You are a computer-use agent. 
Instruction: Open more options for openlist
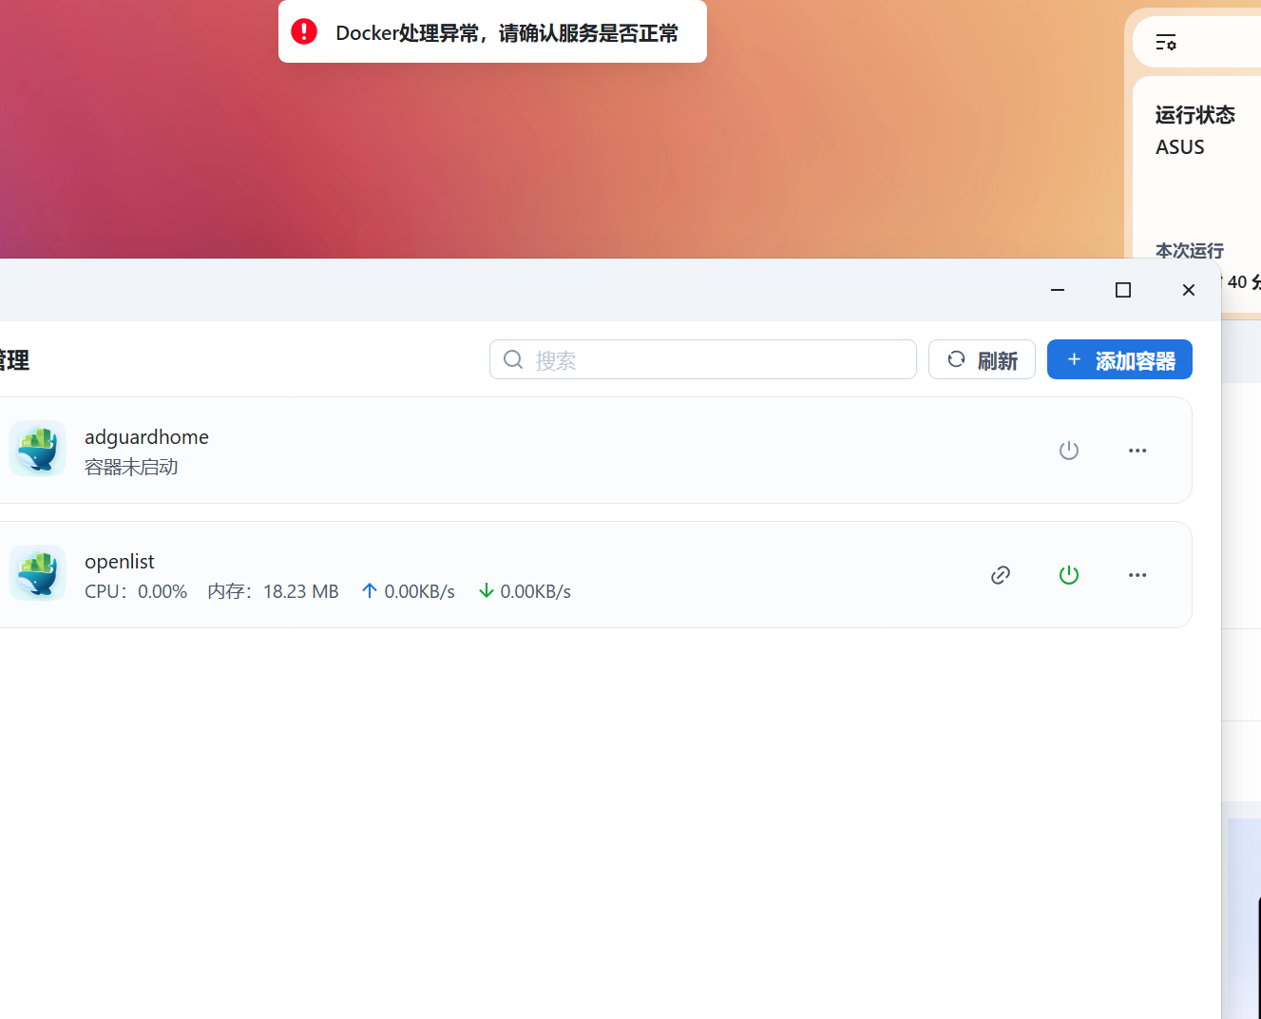point(1137,575)
